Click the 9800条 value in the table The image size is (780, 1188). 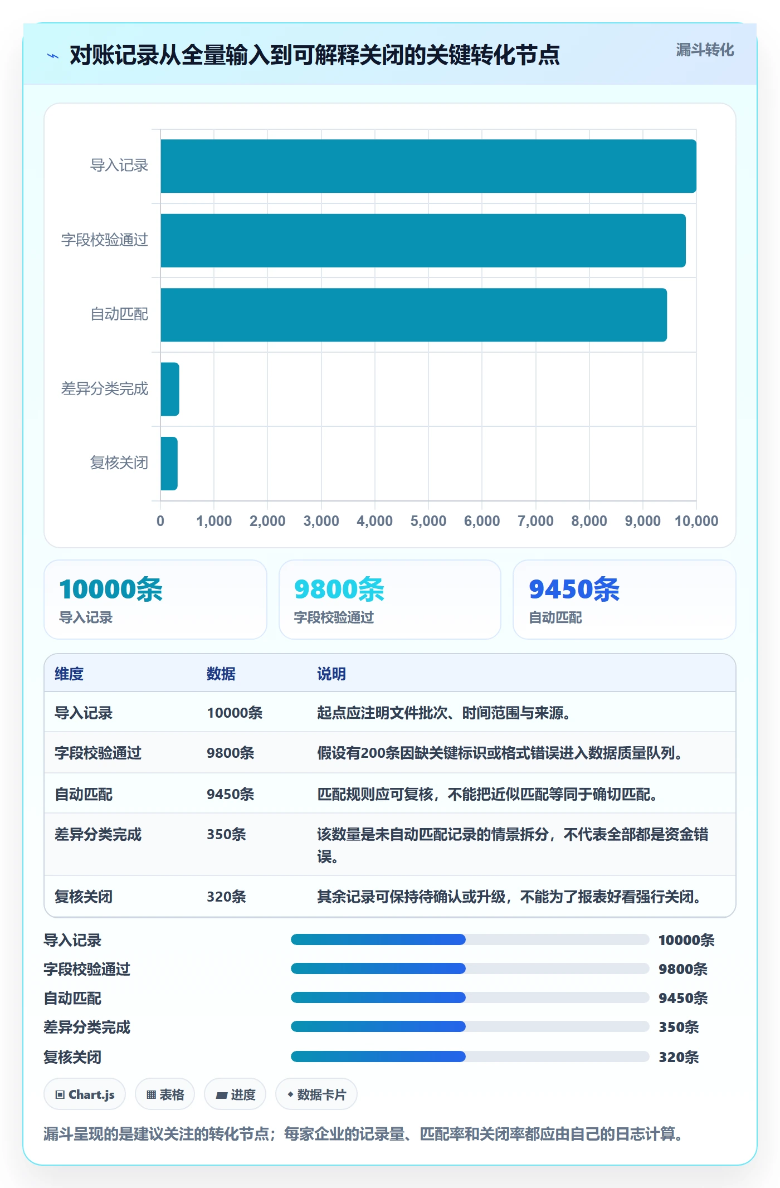click(x=231, y=753)
